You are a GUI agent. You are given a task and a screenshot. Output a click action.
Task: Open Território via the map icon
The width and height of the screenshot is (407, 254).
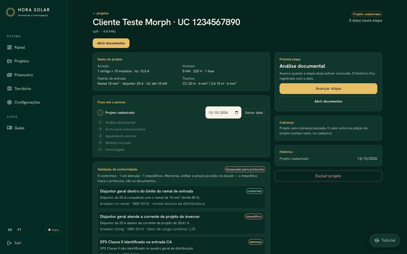point(9,89)
